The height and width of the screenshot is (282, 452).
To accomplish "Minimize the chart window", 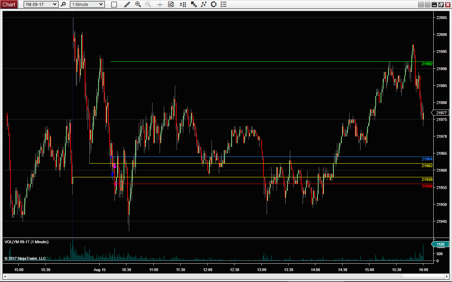I will point(434,5).
